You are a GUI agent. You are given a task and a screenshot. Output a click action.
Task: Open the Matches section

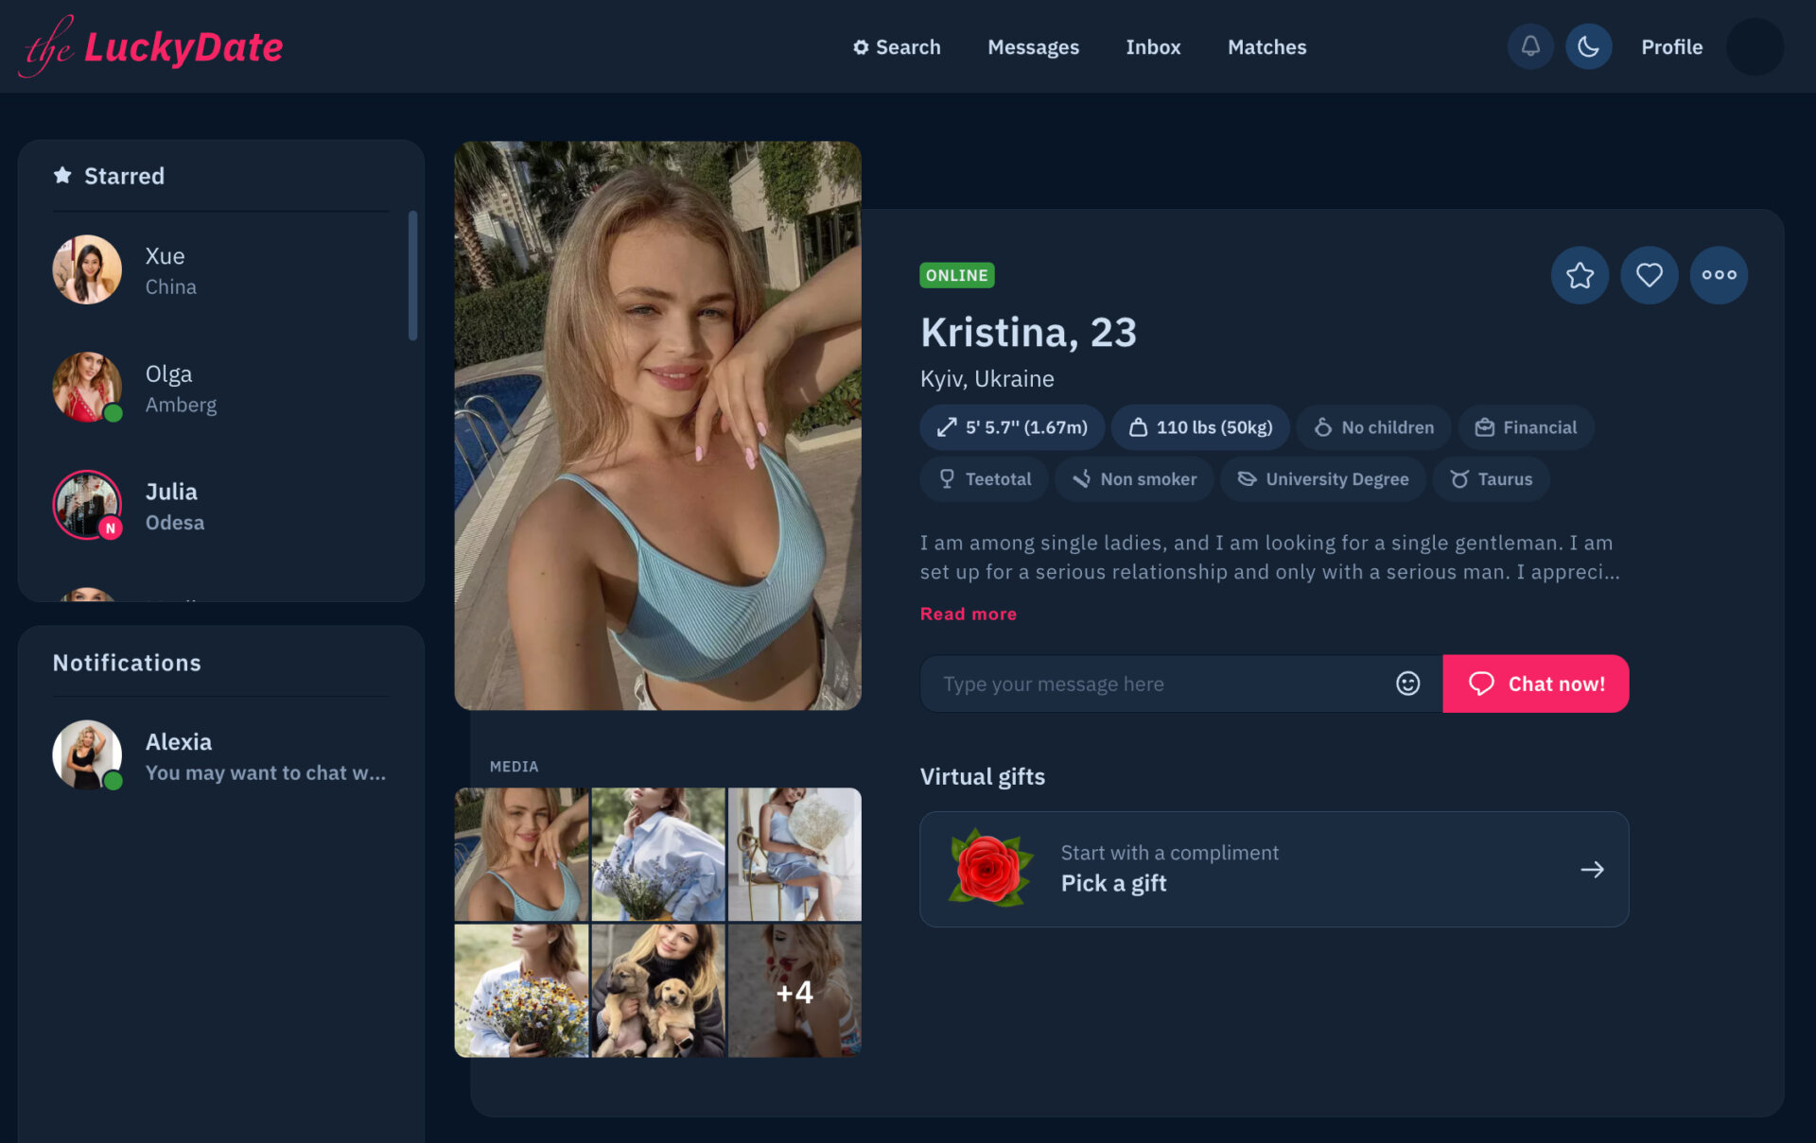1266,46
